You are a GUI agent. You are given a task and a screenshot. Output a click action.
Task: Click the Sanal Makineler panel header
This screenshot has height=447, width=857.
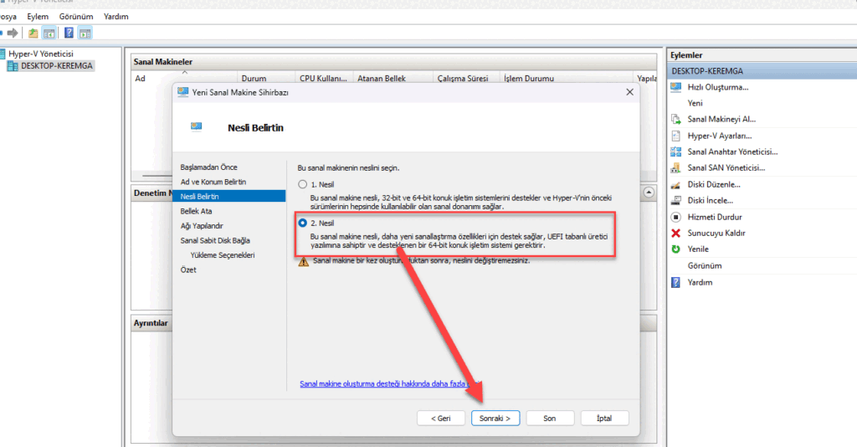393,62
